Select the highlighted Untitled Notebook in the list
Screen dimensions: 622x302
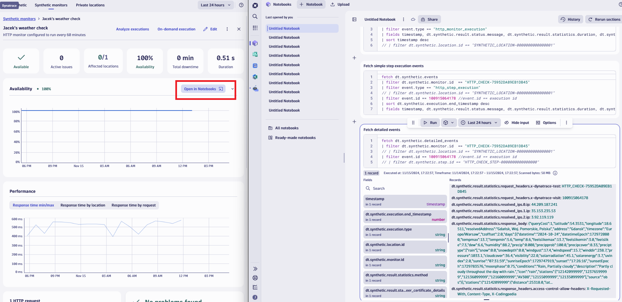(302, 28)
